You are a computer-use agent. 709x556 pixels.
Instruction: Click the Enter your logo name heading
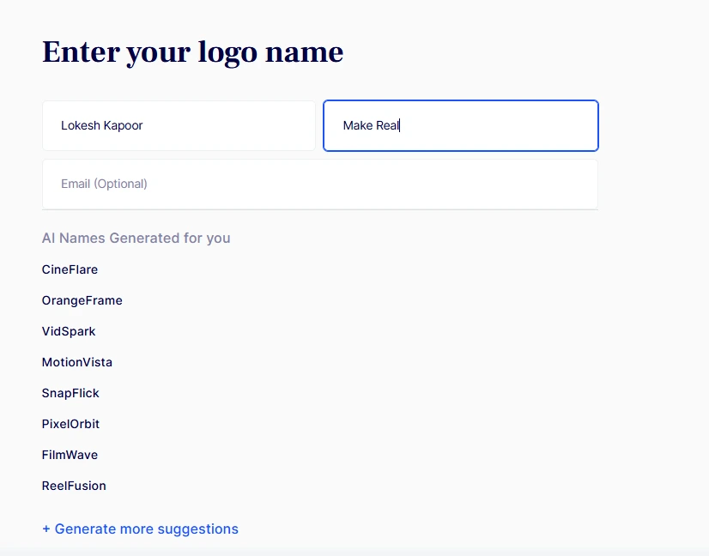[x=192, y=52]
